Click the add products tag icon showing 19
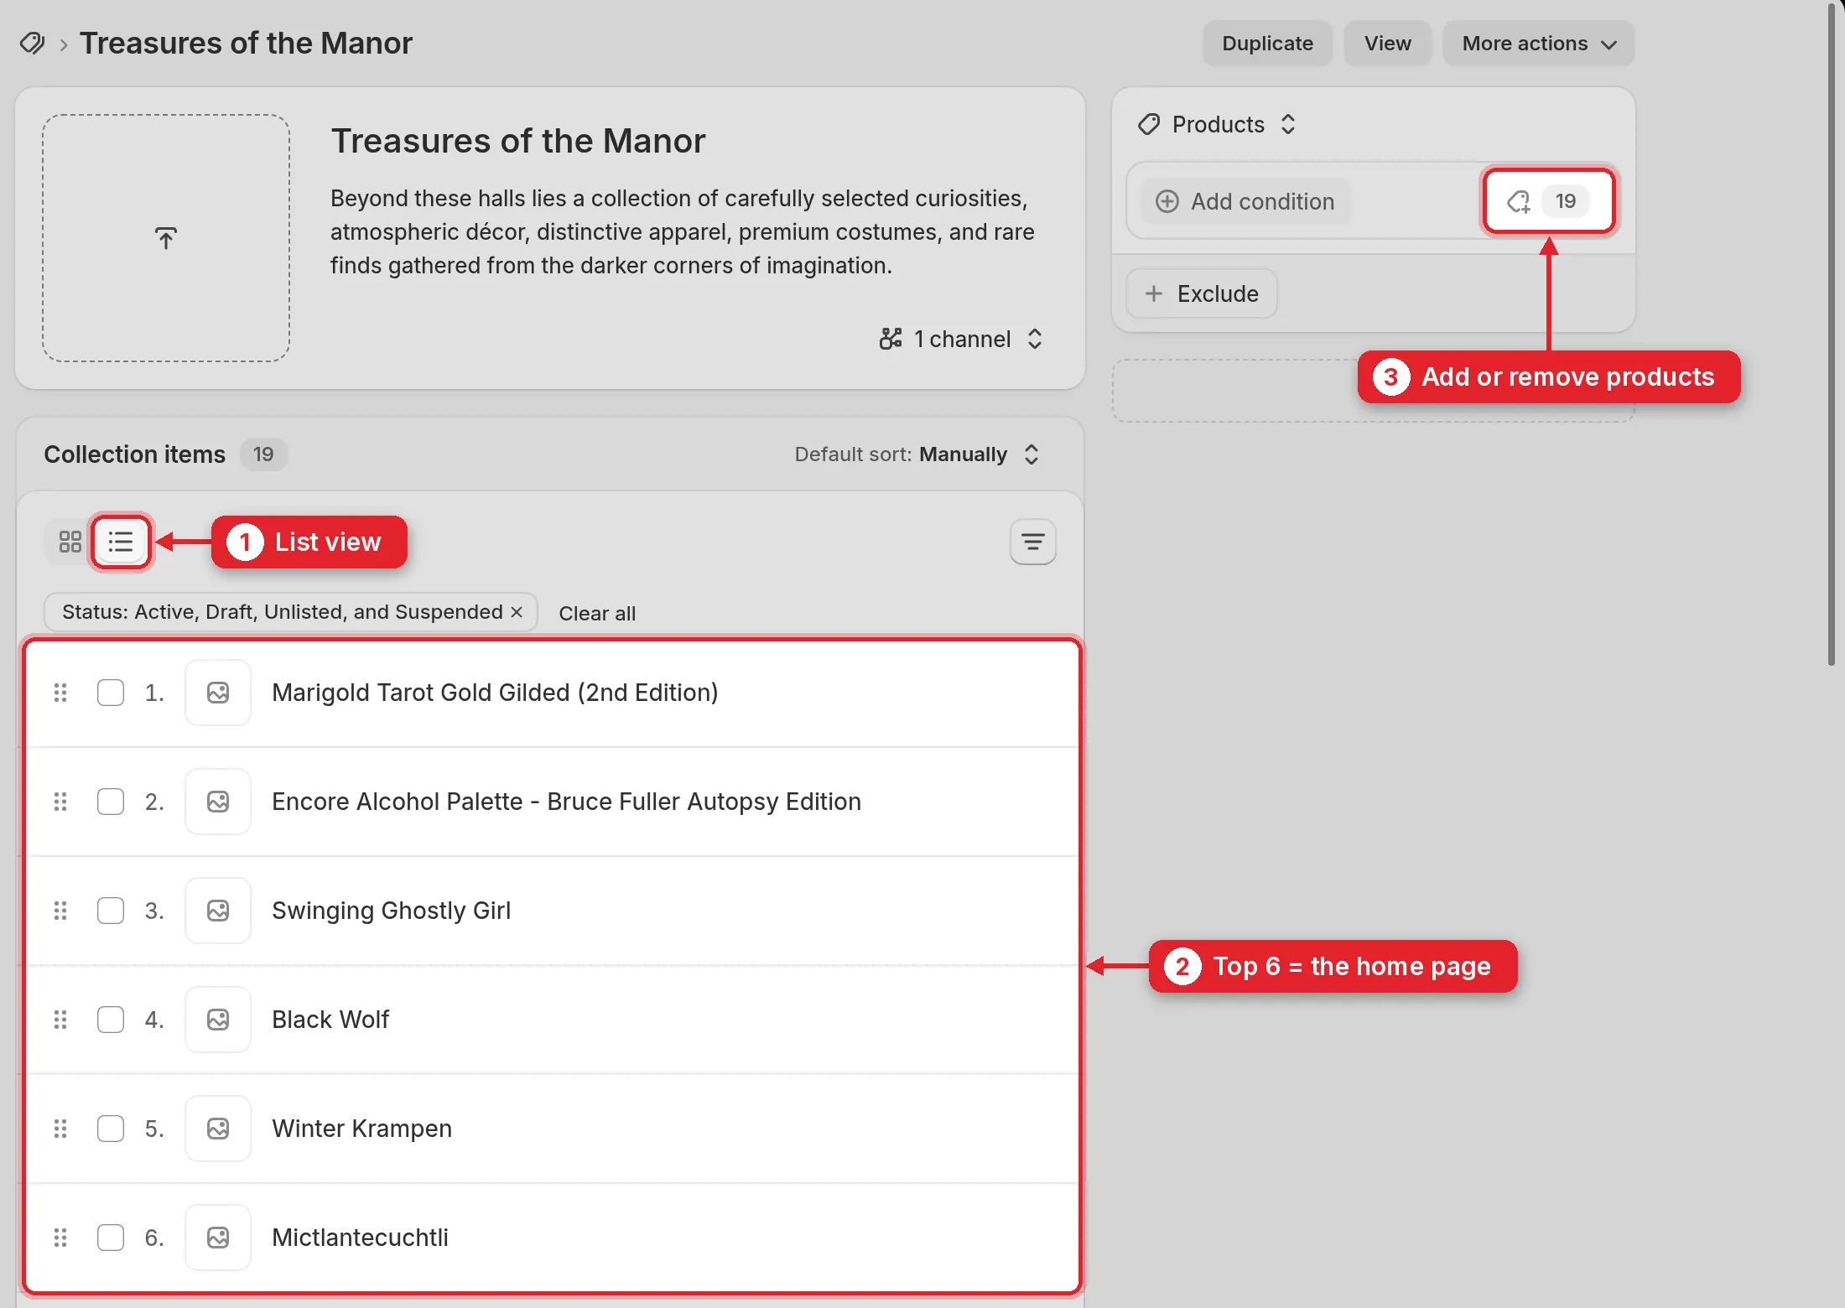The height and width of the screenshot is (1308, 1845). (1548, 201)
